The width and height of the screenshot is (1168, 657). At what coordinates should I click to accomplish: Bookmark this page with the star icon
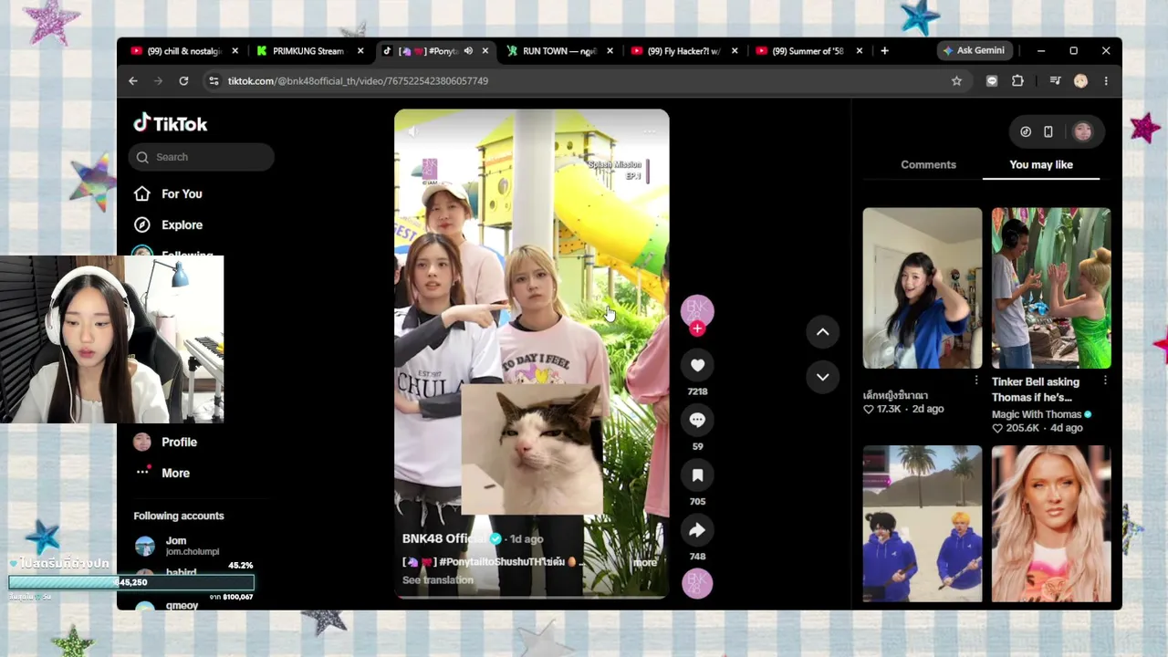956,81
